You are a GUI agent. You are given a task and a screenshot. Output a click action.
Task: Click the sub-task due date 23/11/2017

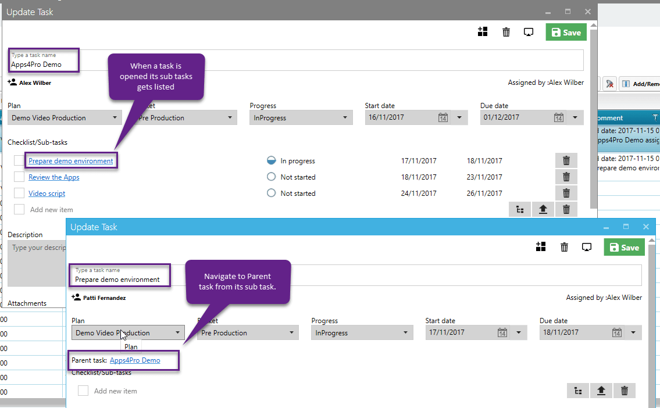point(484,177)
